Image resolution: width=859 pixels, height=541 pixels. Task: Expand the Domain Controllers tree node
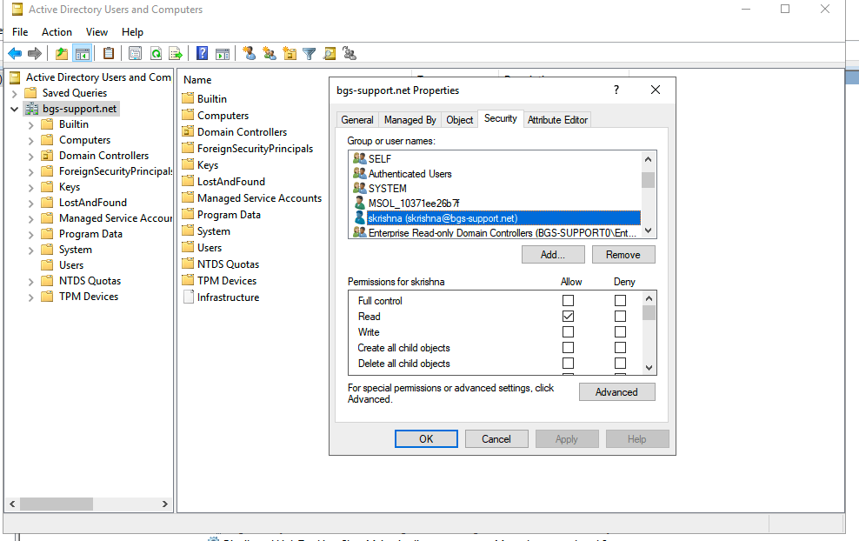pos(30,156)
